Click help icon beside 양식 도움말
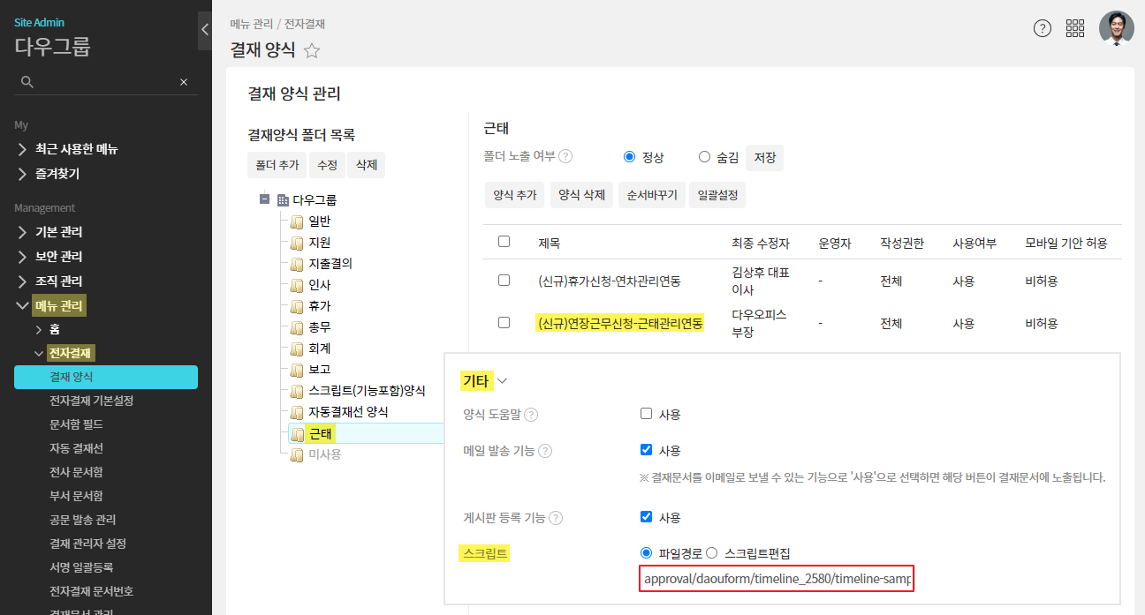Image resolution: width=1145 pixels, height=615 pixels. tap(531, 415)
